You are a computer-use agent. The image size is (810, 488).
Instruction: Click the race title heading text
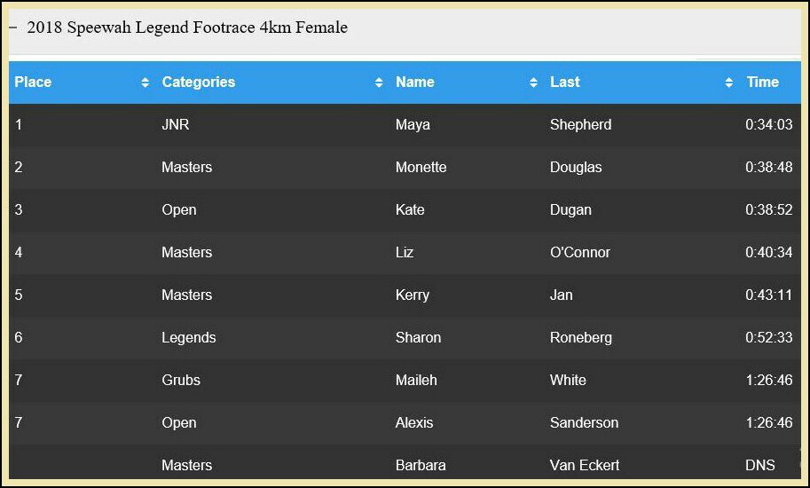(187, 28)
